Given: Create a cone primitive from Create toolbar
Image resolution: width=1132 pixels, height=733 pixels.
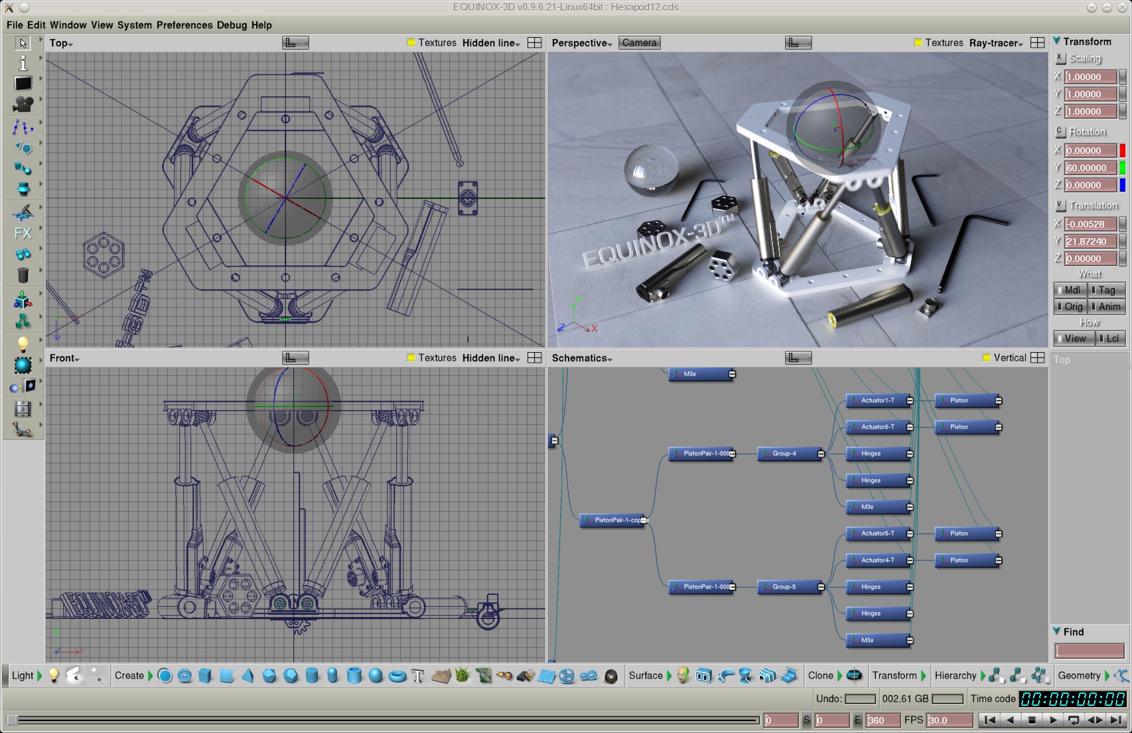Looking at the screenshot, I should [x=248, y=676].
